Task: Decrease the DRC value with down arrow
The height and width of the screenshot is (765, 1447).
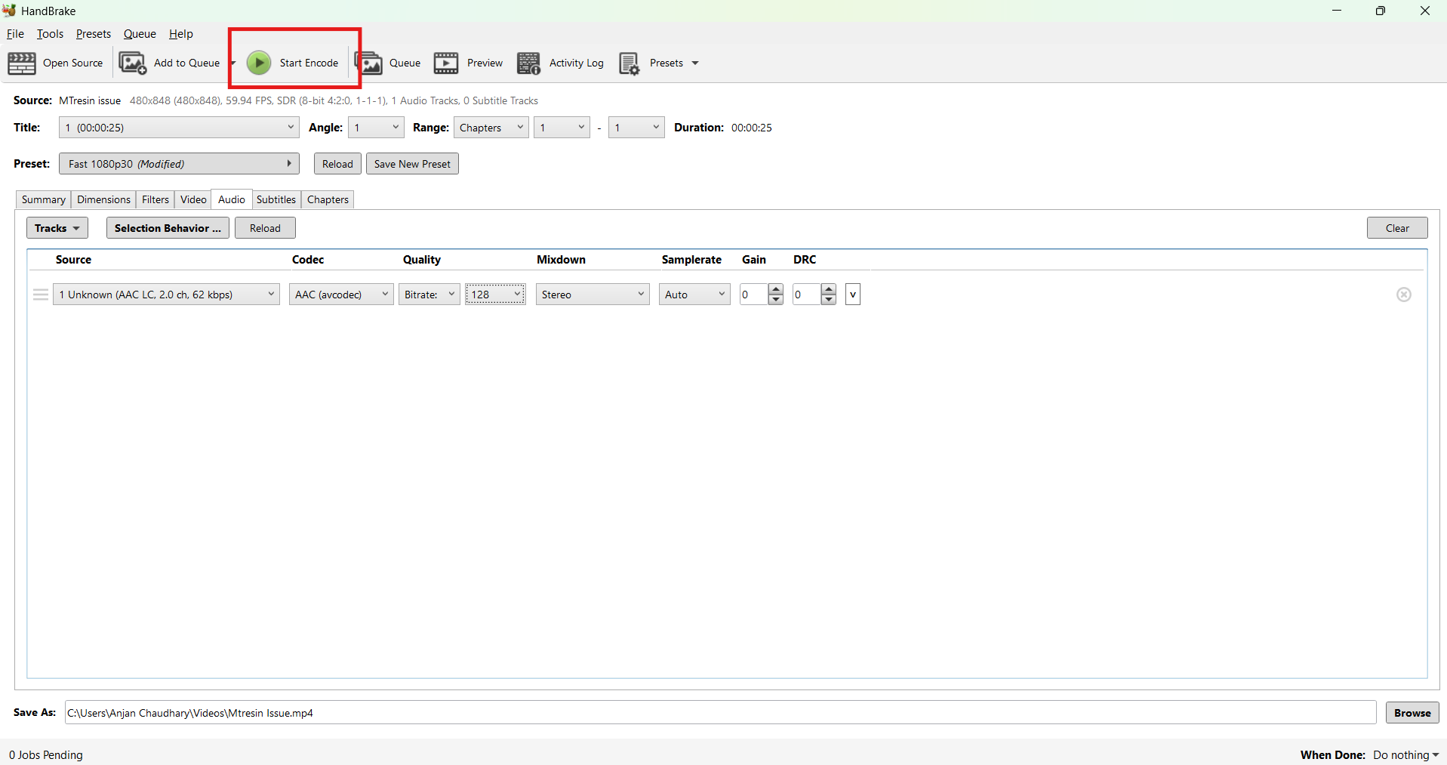Action: click(x=829, y=300)
